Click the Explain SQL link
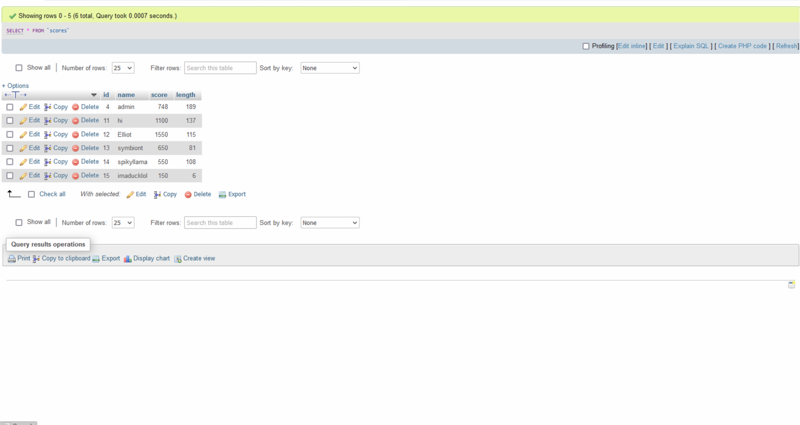 691,46
